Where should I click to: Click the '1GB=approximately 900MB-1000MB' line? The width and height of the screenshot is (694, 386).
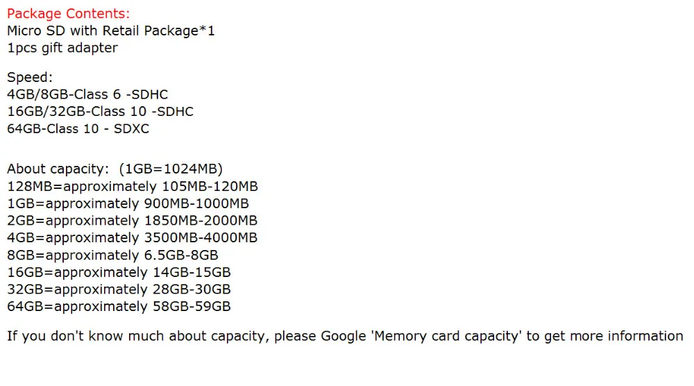(128, 203)
